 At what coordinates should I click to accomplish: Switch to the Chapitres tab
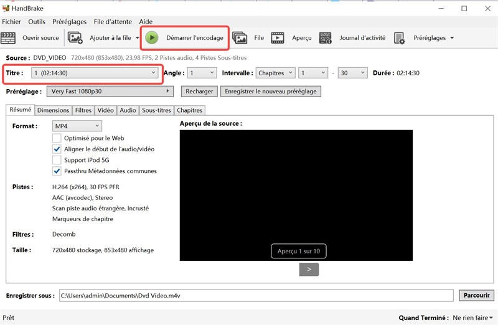pos(190,110)
